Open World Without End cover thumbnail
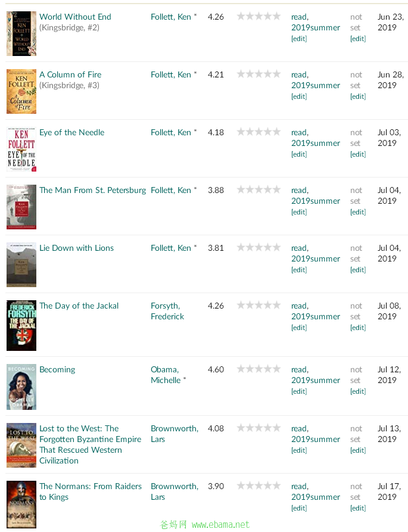408x532 pixels. pos(21,33)
